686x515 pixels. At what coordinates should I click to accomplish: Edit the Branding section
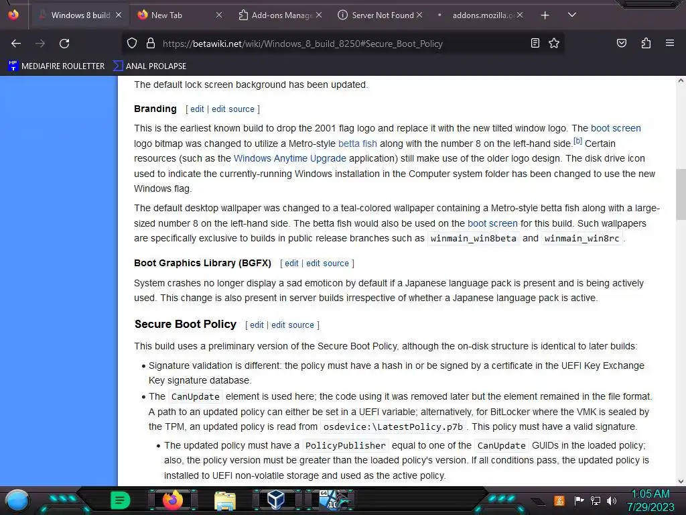click(197, 109)
